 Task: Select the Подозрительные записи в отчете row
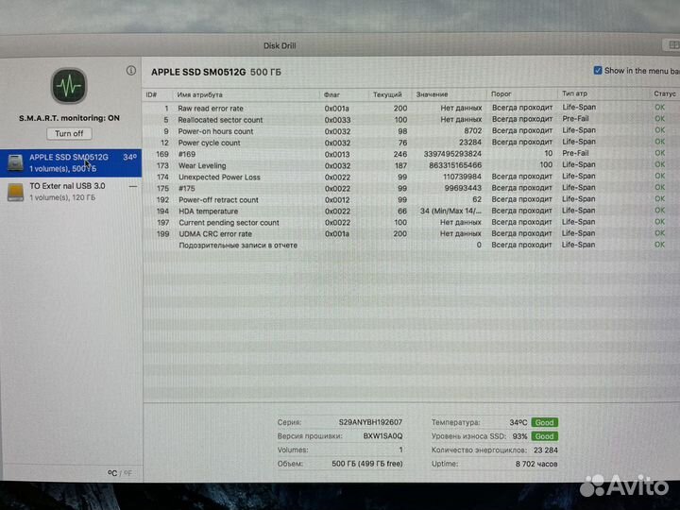411,245
